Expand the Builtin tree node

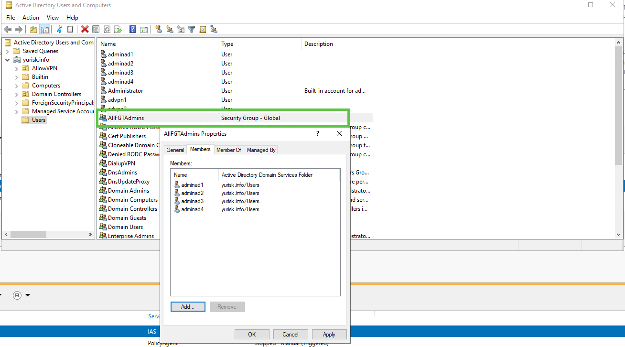(x=17, y=77)
